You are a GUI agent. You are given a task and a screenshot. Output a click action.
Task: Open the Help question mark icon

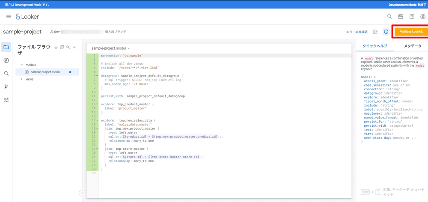point(412,16)
